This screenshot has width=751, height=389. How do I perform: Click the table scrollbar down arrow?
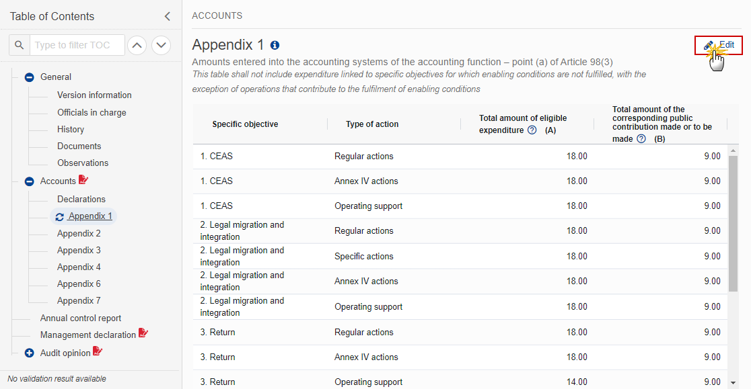pos(733,383)
